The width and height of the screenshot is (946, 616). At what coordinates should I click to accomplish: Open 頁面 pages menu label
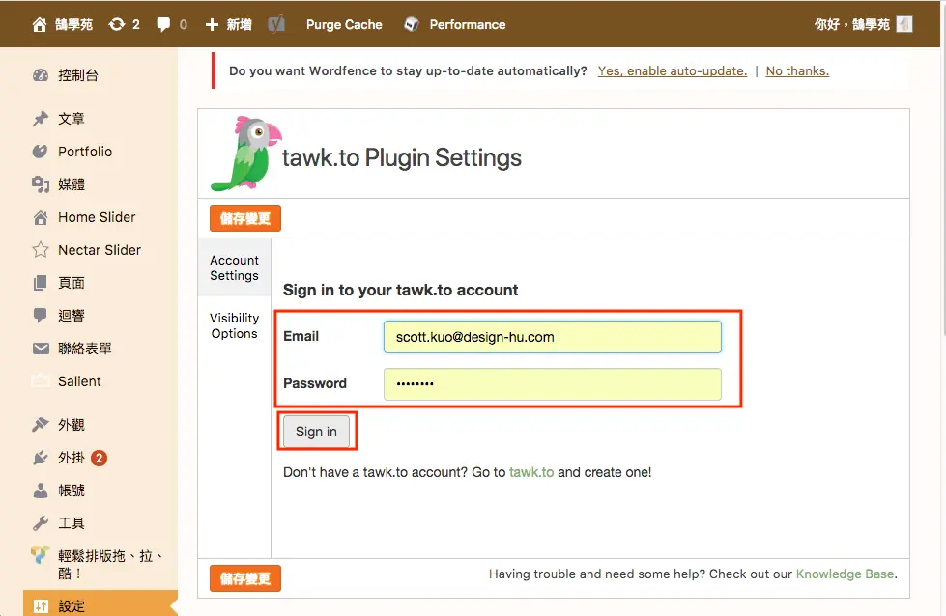(x=72, y=283)
